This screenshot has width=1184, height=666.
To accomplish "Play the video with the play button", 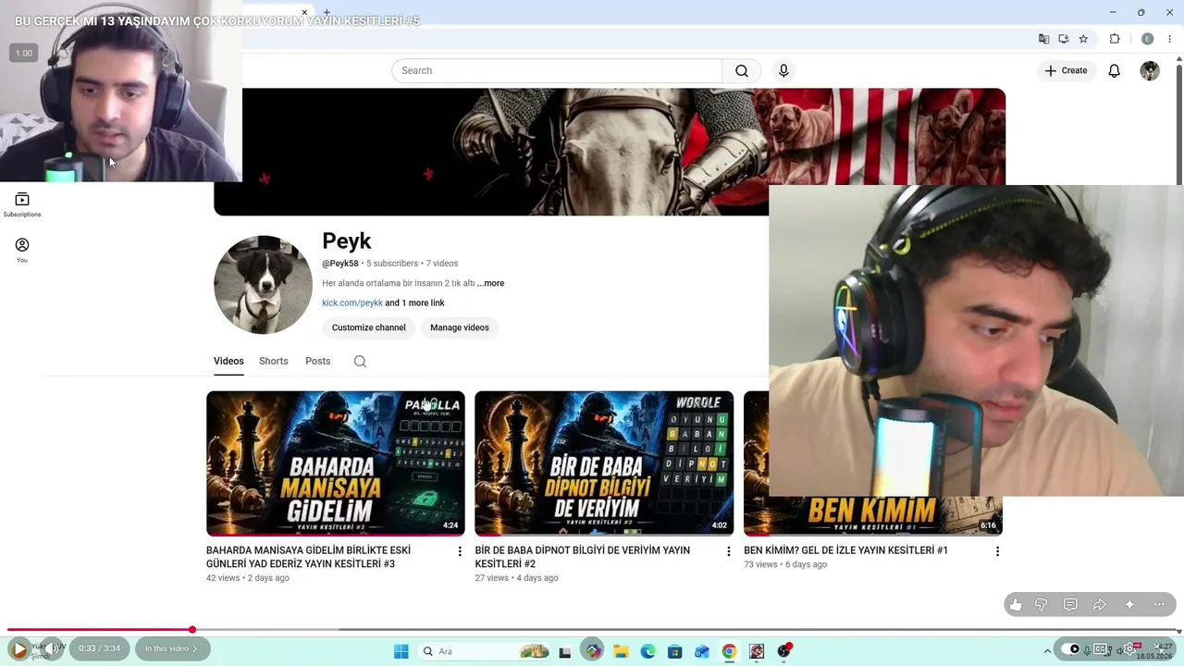I will pos(18,649).
